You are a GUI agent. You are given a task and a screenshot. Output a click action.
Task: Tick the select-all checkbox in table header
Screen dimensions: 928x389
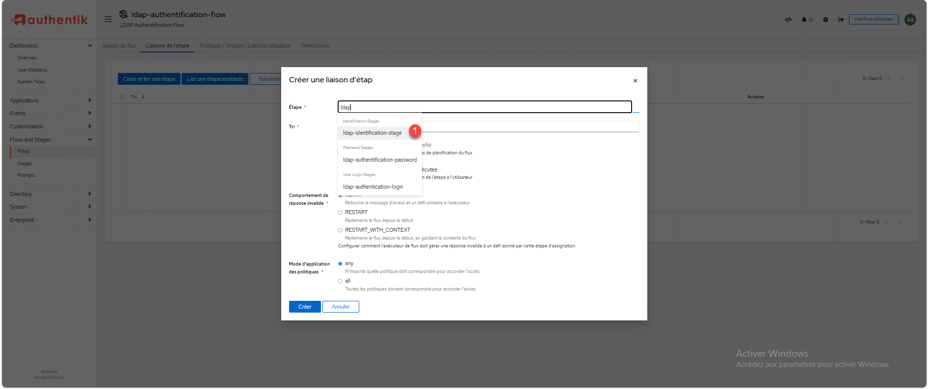122,97
